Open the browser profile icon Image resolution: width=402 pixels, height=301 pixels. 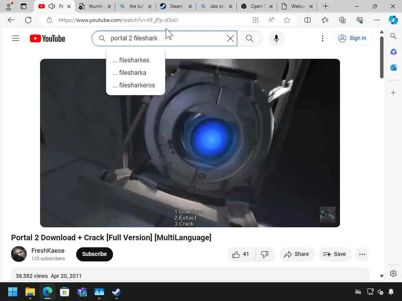point(9,6)
